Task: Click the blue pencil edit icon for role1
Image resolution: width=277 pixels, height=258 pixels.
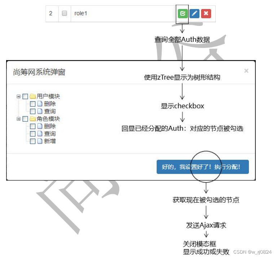Action: [x=194, y=14]
